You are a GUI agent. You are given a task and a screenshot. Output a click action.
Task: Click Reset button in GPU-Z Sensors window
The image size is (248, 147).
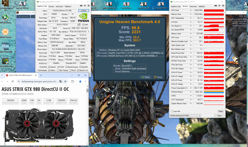221,111
